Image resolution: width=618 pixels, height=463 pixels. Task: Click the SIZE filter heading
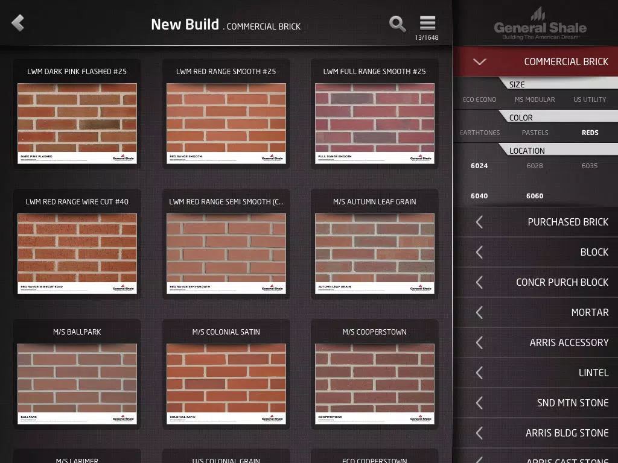[x=517, y=84]
